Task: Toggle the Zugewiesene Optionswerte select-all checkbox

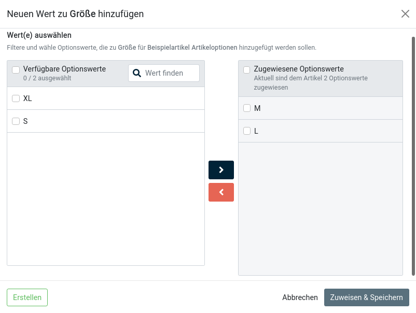Action: click(x=247, y=69)
